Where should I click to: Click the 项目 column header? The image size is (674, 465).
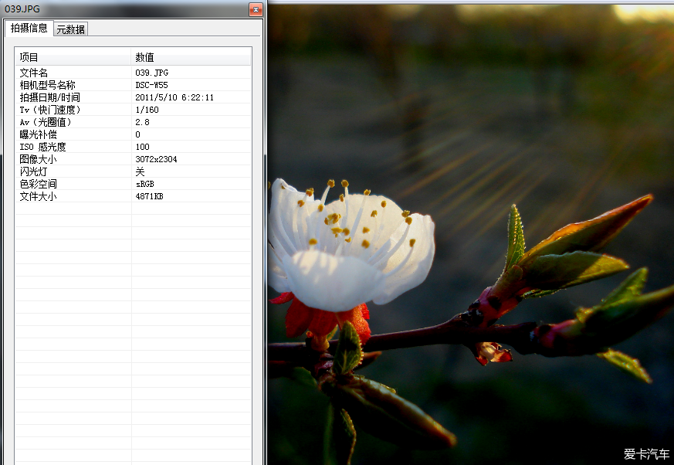point(73,57)
